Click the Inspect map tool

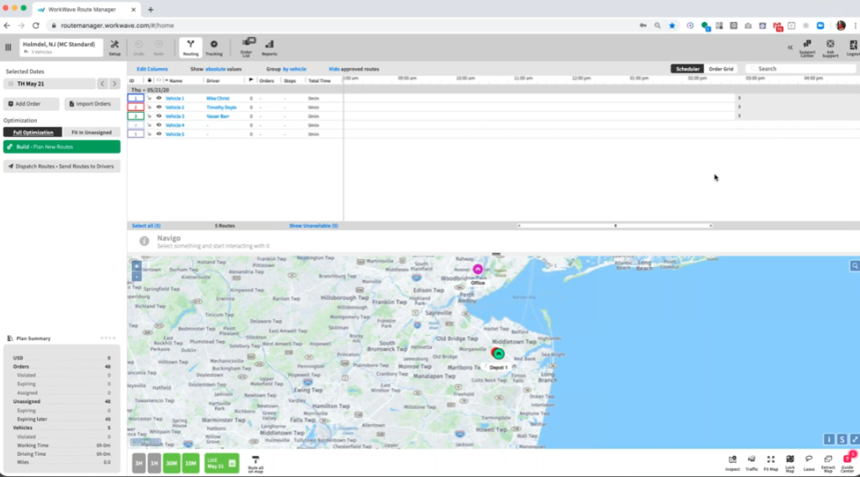(732, 463)
